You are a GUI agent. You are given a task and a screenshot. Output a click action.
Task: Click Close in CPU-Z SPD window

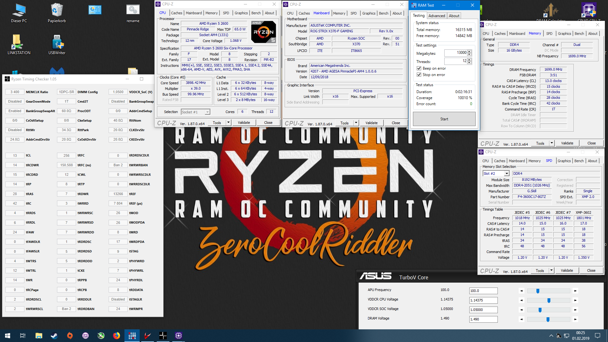[x=591, y=270]
